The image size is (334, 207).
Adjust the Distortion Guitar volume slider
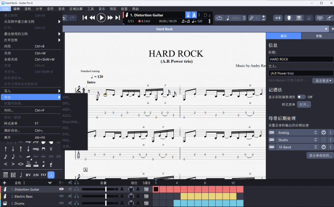pos(106,189)
